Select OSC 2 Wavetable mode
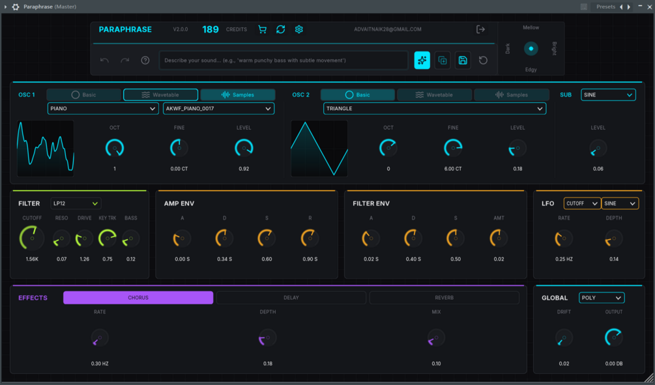This screenshot has height=385, width=655. pyautogui.click(x=435, y=95)
